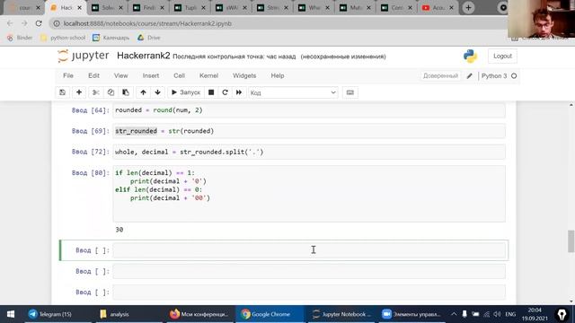Click the Доверенный trusted notebook indicator
This screenshot has width=575, height=323.
click(440, 75)
